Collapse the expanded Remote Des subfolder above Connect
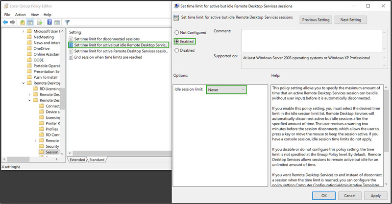This screenshot has width=392, height=204. click(x=29, y=100)
